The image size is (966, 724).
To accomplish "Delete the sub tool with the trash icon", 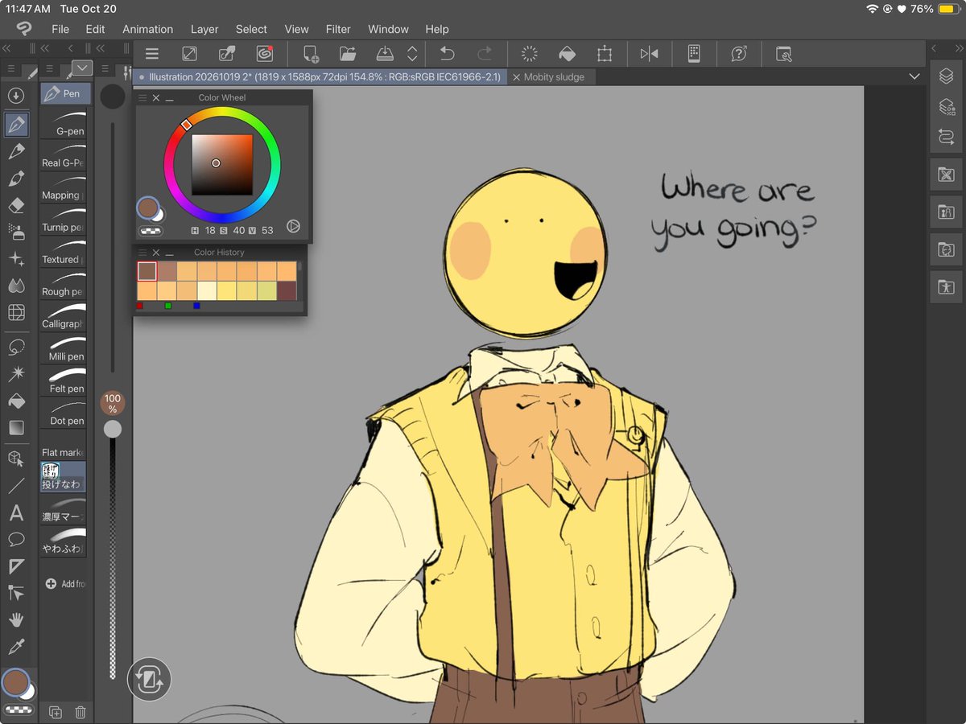I will pyautogui.click(x=80, y=712).
